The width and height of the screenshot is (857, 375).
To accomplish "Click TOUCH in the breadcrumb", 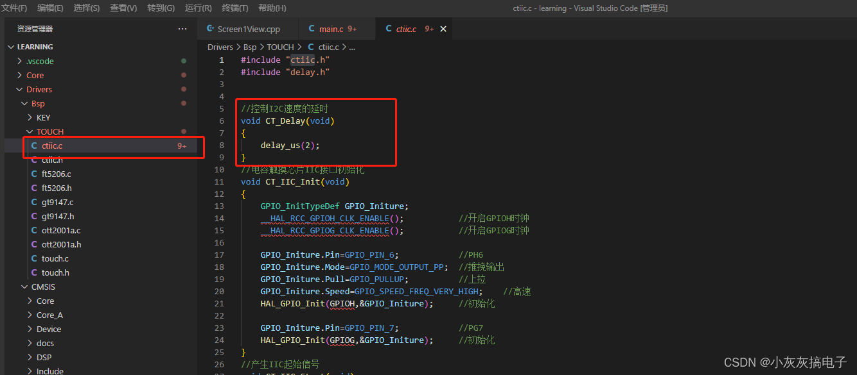I will (281, 47).
